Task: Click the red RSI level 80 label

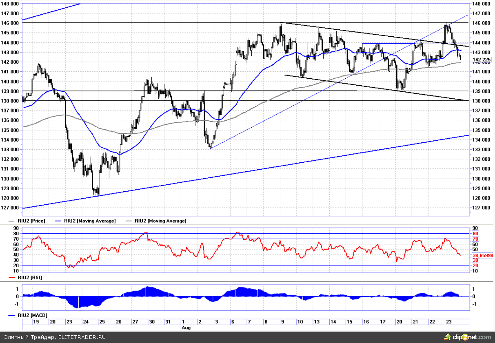Action: point(475,234)
